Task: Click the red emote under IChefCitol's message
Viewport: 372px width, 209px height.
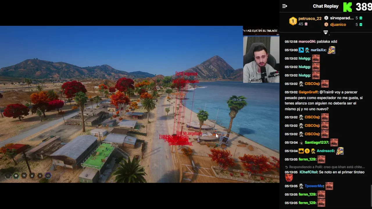Action: point(289,178)
